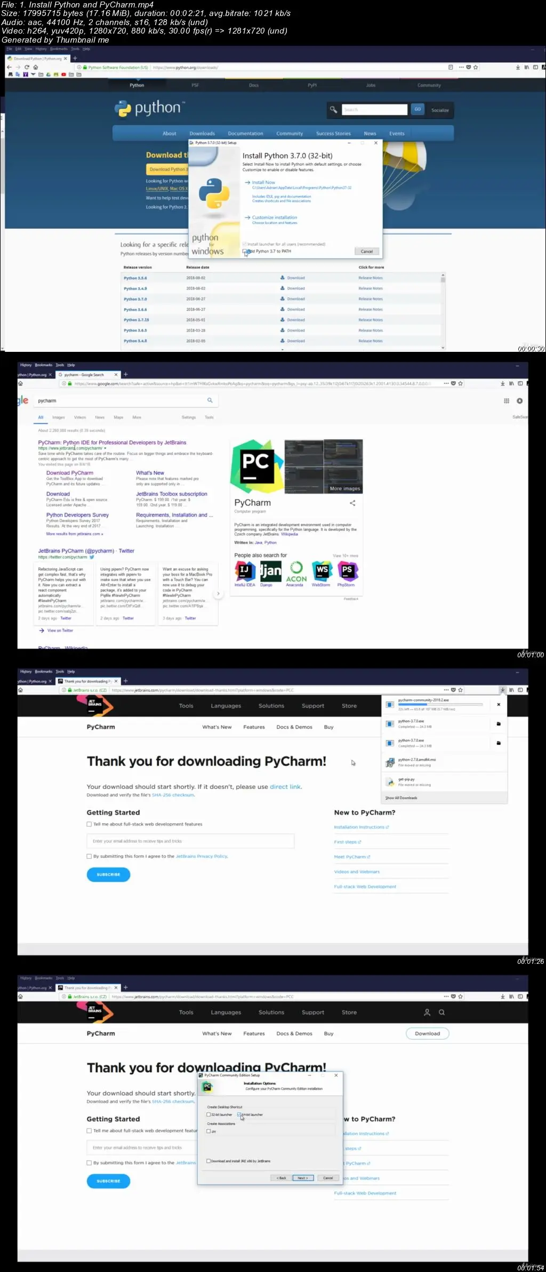Viewport: 546px width, 1272px height.
Task: Click account person icon in JetBrains header, fourth frame
Action: [x=427, y=1012]
